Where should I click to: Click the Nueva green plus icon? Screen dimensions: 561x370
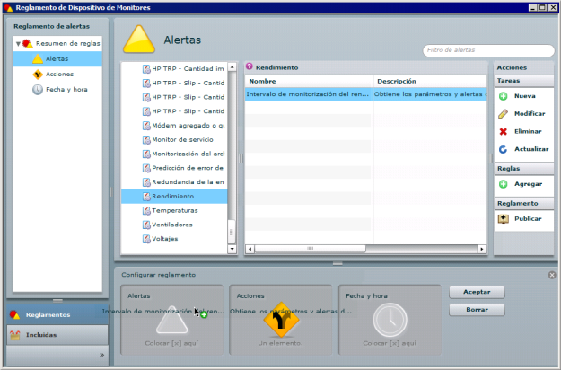504,96
